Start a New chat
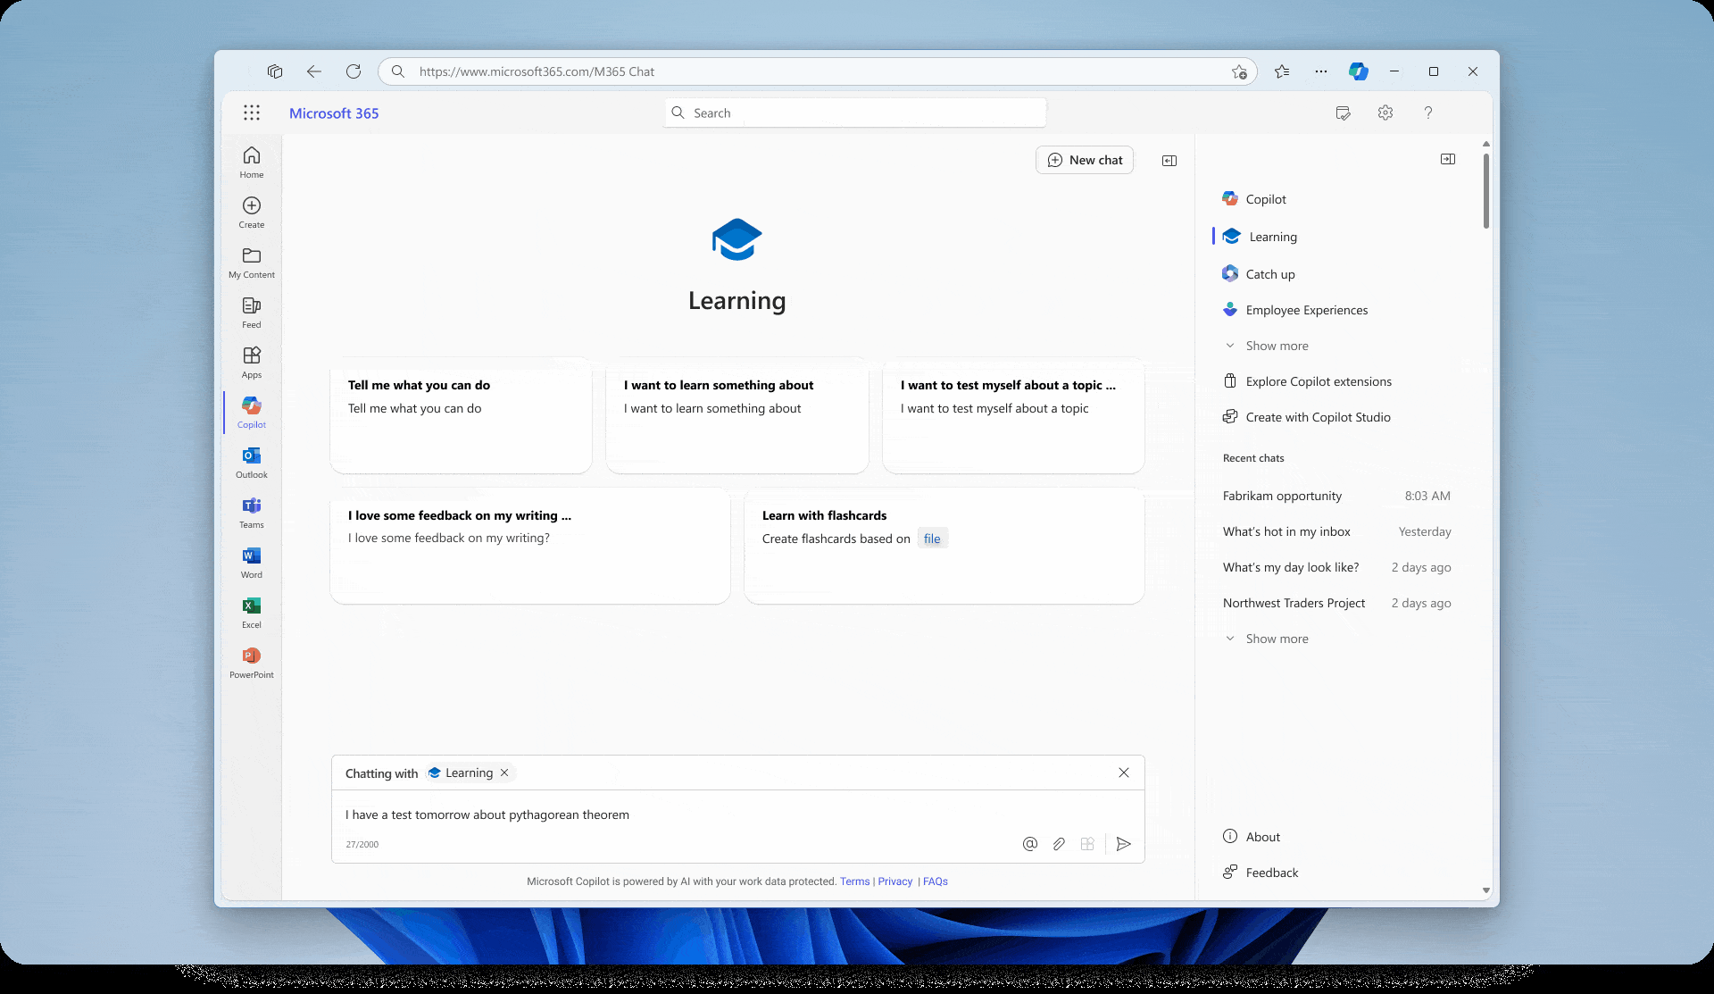Image resolution: width=1714 pixels, height=994 pixels. click(1084, 160)
